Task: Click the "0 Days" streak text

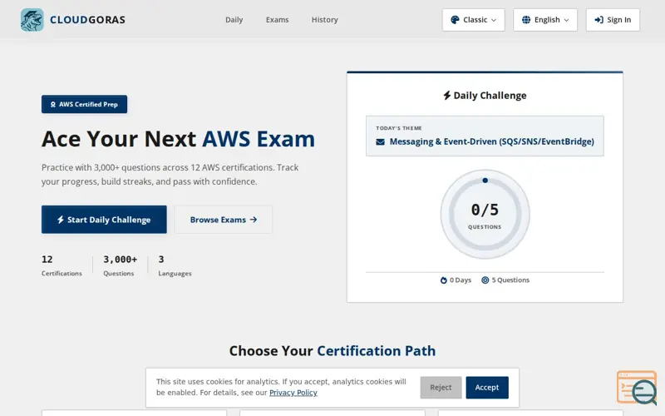Action: coord(461,280)
